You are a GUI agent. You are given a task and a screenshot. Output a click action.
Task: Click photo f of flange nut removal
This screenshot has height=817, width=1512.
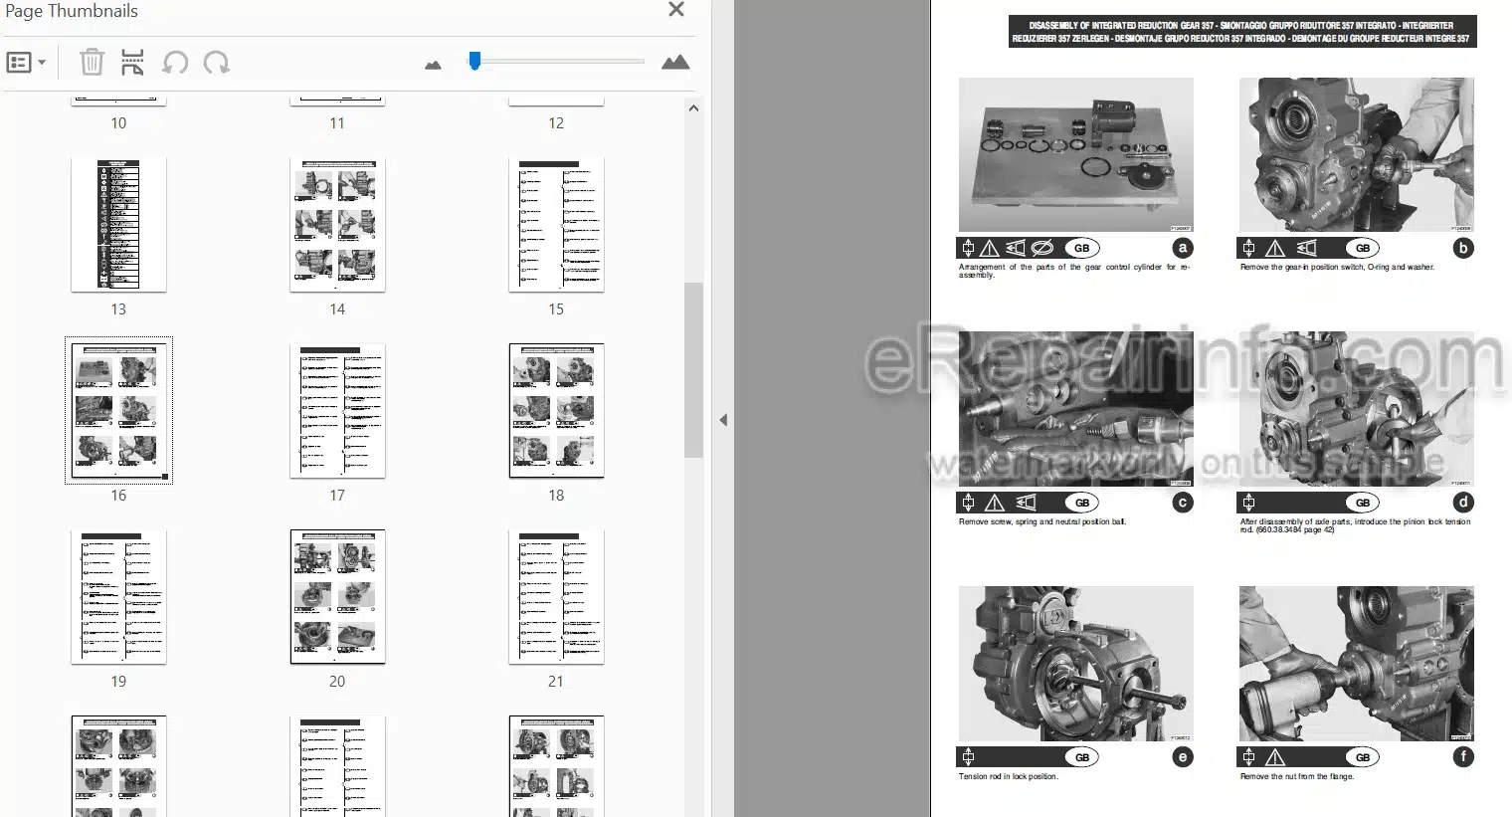point(1356,664)
